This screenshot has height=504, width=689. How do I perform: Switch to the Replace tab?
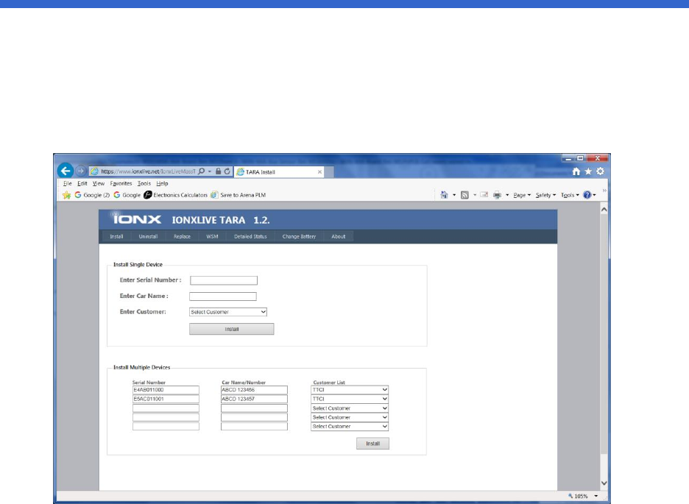tap(182, 236)
